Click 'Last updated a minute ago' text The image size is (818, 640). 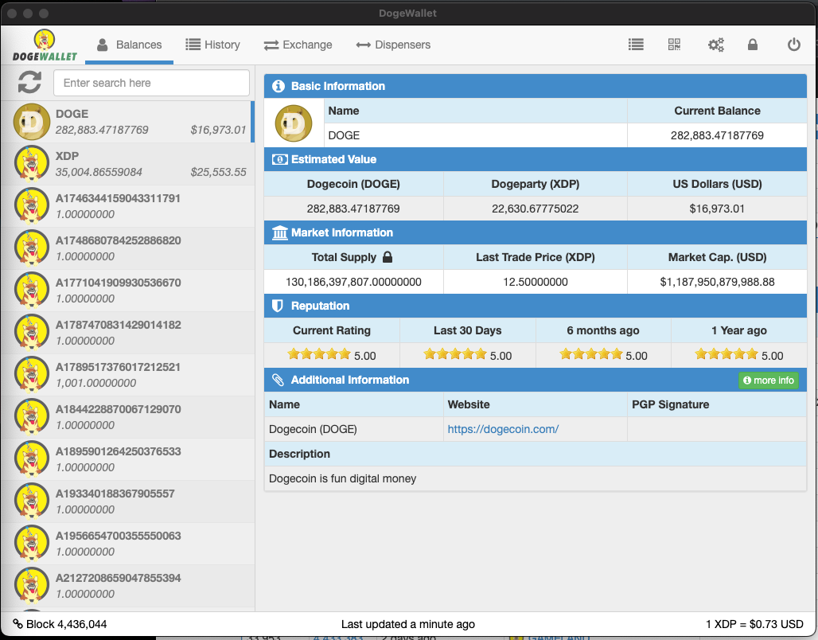[408, 624]
